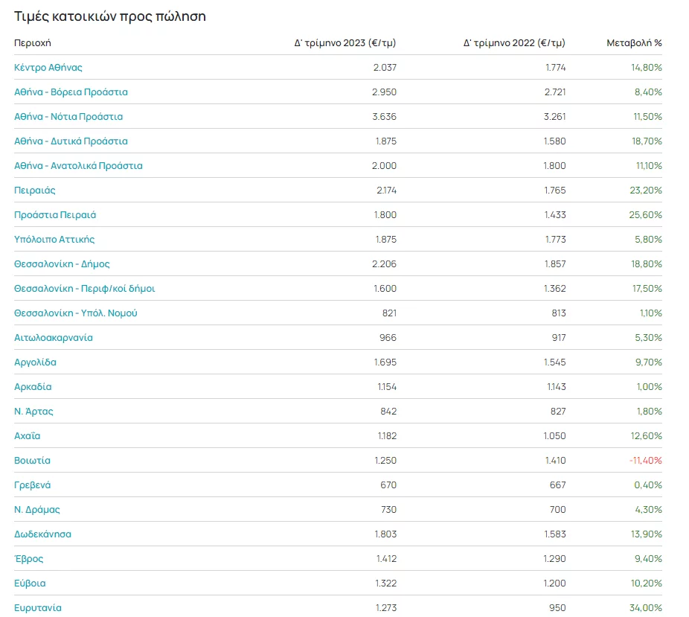The image size is (689, 617).
Task: Open Προάστια Πειραιά link
Action: [55, 215]
